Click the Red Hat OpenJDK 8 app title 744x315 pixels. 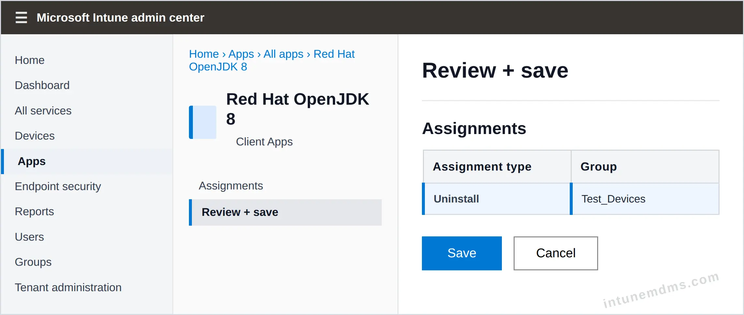pyautogui.click(x=298, y=109)
